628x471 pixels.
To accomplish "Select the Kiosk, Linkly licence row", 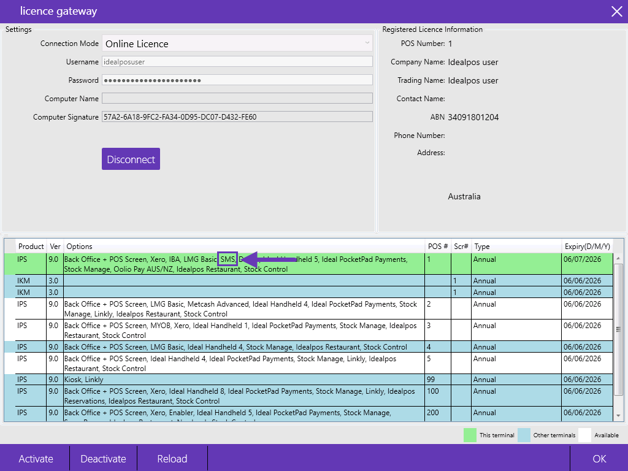I will pyautogui.click(x=308, y=379).
